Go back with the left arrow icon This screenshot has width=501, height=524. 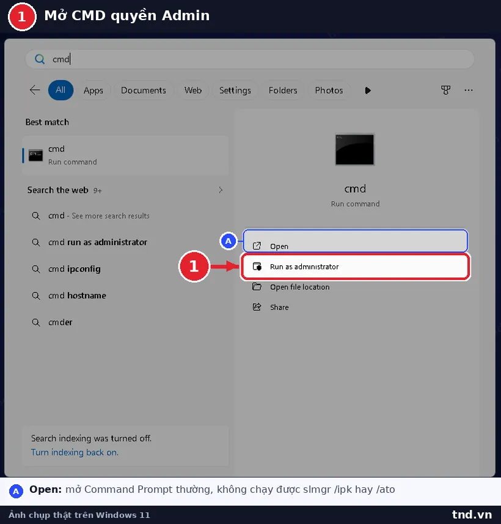point(35,90)
